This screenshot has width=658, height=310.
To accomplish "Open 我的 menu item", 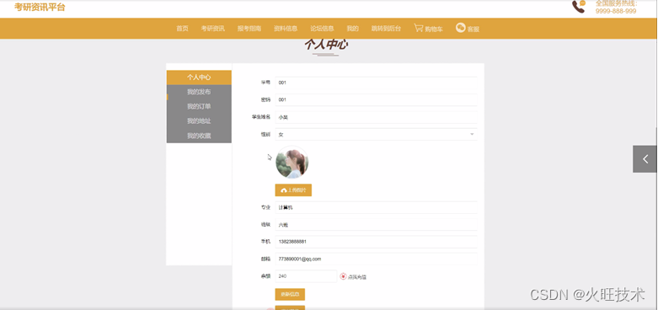I will click(x=352, y=29).
